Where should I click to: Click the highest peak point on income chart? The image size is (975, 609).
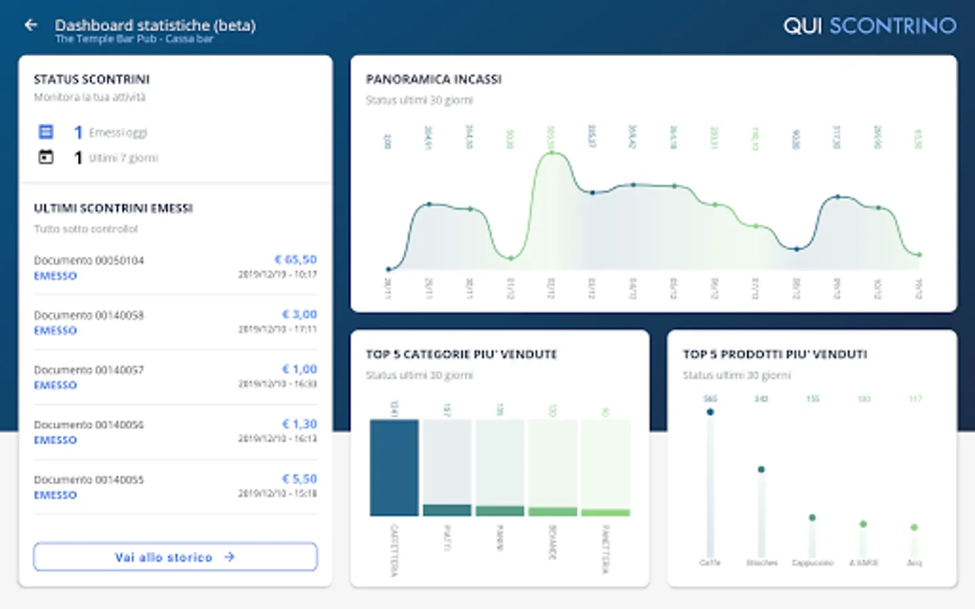point(552,153)
